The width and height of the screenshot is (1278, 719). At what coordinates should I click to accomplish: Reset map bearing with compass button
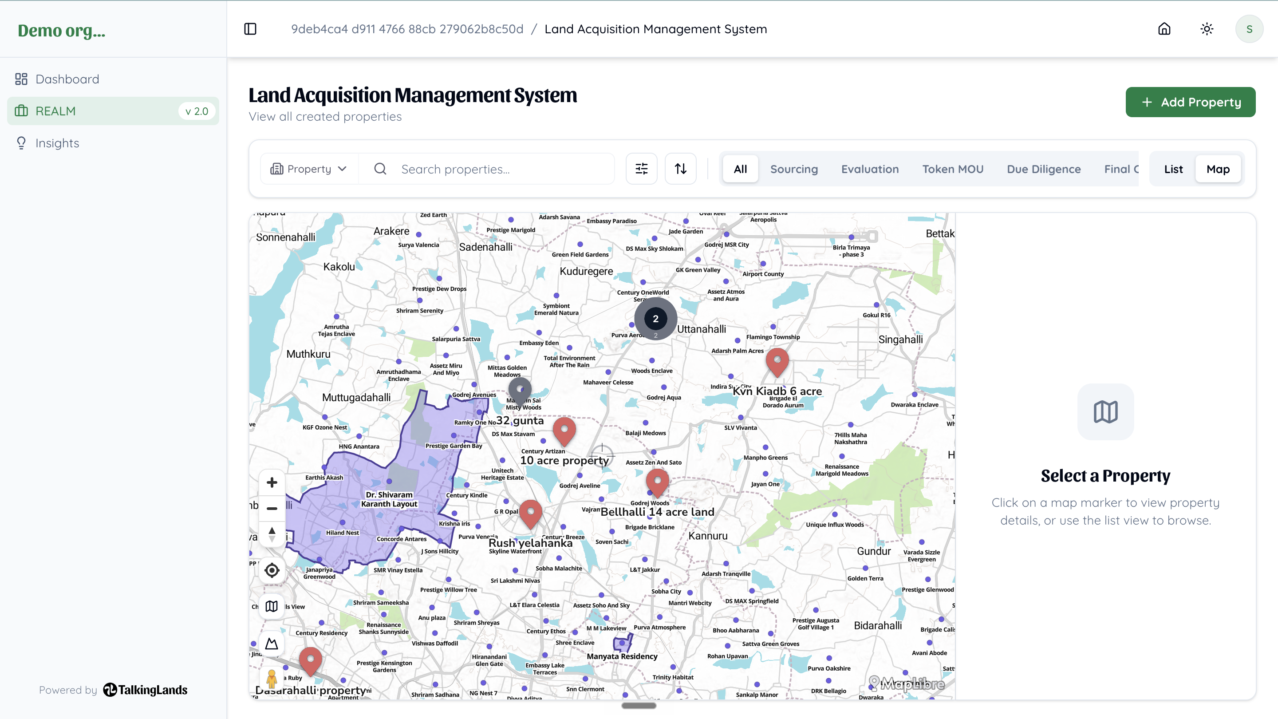(x=272, y=534)
